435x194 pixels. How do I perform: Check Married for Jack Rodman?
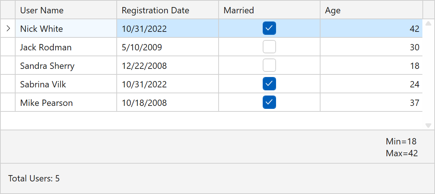269,47
